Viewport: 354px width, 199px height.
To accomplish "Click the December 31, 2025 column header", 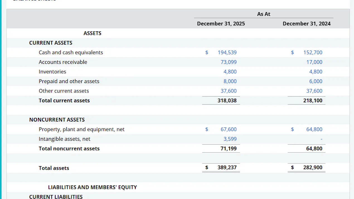I will coord(221,24).
